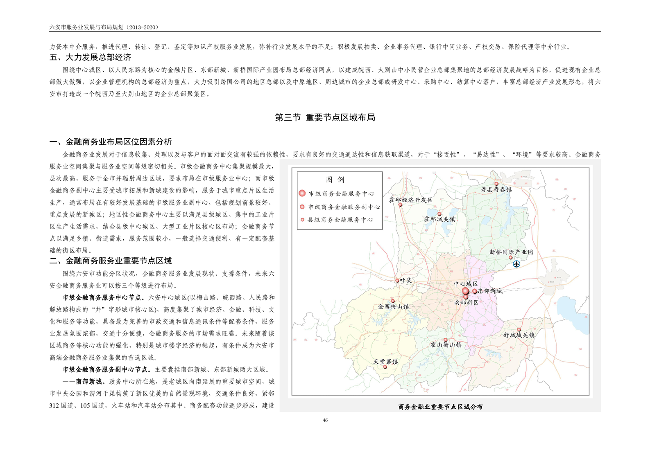Screen dimensions: 650x459
Task: Click the 霍山衡山镇 marker dot
Action: [x=446, y=340]
